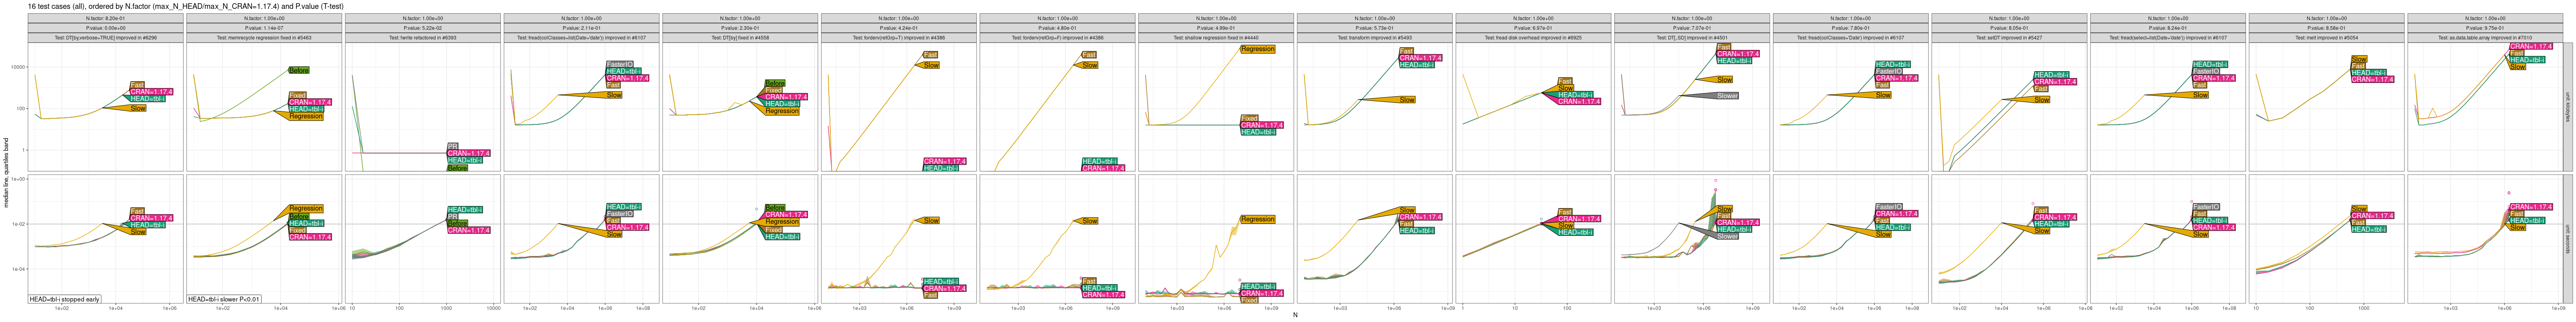Select the memrecycle regression test header
Screen dimensions: 2576x322
point(264,38)
